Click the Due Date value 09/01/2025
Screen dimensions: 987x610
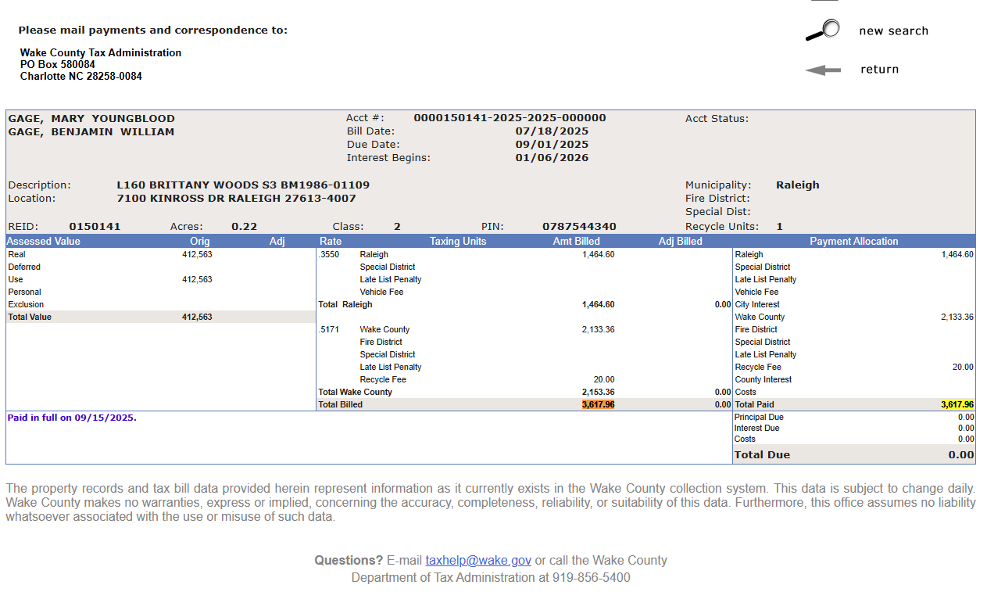552,145
